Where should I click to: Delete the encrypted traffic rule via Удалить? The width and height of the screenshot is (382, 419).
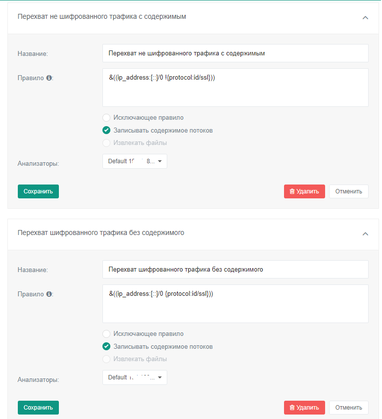click(304, 408)
